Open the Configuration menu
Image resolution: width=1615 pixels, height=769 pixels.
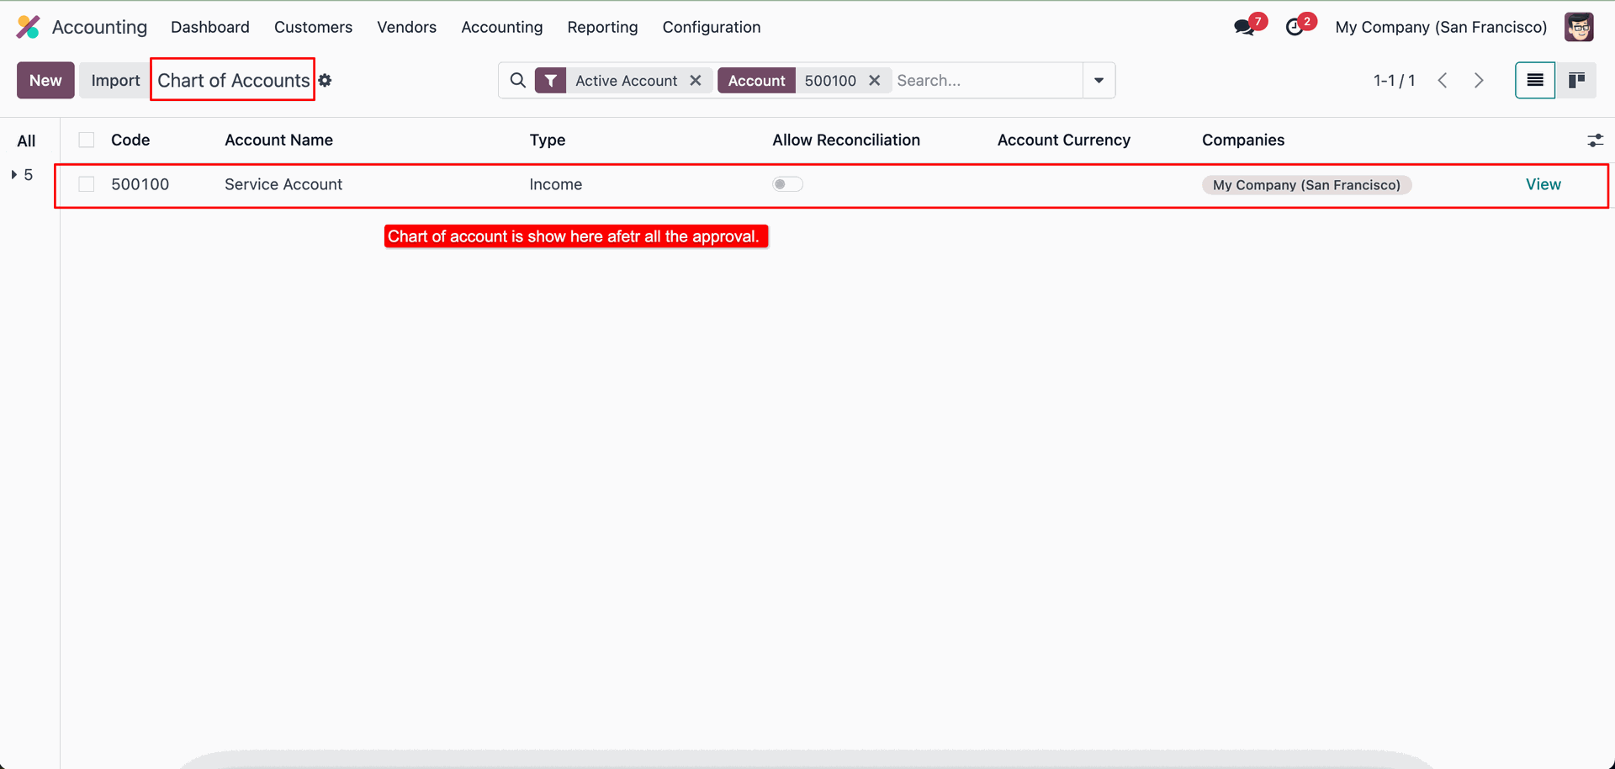tap(711, 27)
